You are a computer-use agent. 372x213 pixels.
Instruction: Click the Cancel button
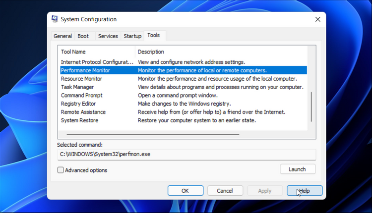tap(225, 191)
